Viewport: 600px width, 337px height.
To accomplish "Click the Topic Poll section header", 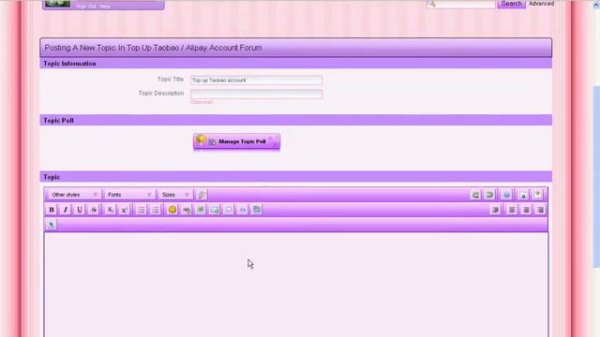I will pos(296,121).
